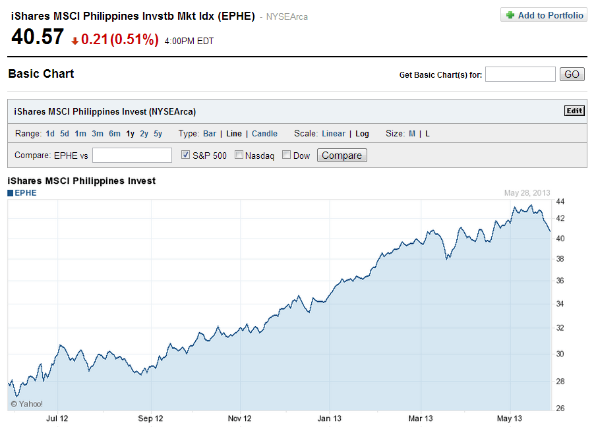Set range to 5d

(65, 134)
